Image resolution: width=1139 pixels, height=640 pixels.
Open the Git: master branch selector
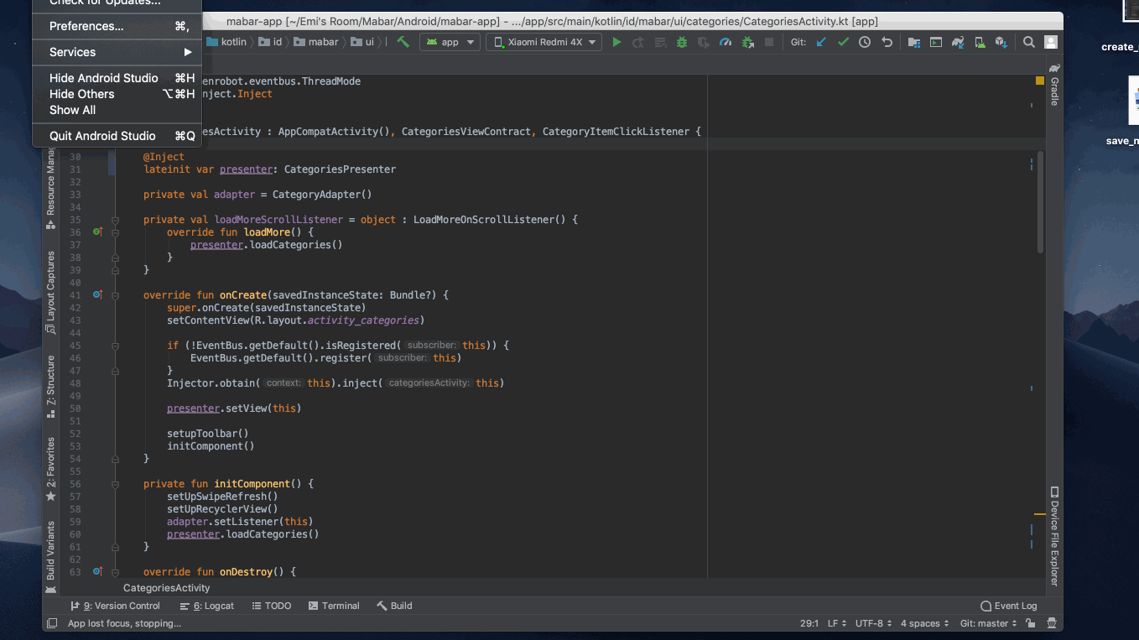[988, 623]
